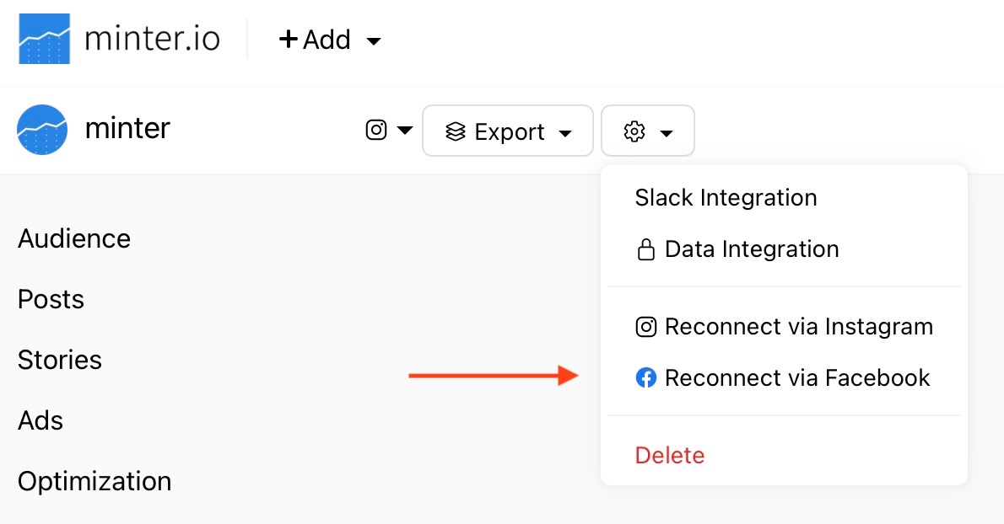Click the minter.io chart logo icon
The image size is (1004, 524).
(x=44, y=40)
